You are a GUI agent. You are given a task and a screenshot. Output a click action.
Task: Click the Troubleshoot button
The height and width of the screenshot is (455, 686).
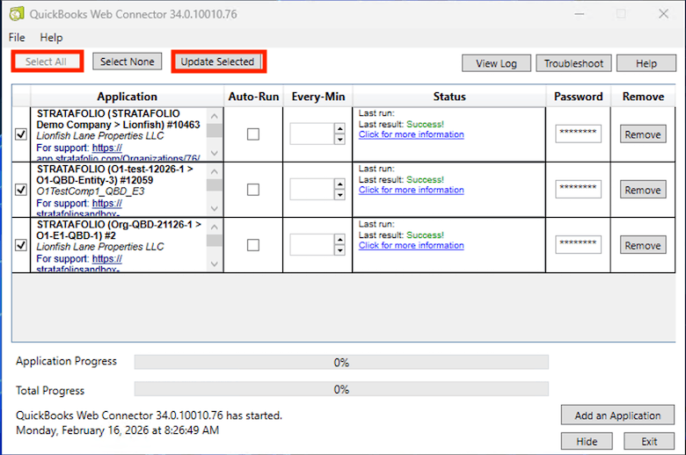pos(573,63)
